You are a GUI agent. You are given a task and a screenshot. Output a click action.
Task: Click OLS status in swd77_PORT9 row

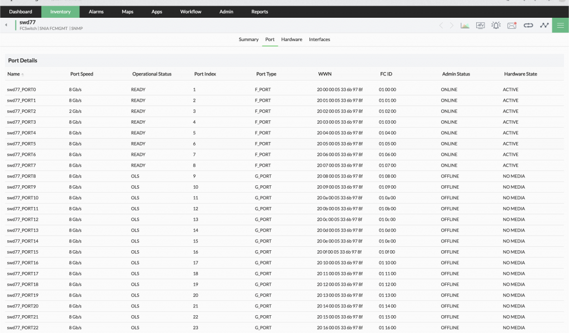pos(135,188)
